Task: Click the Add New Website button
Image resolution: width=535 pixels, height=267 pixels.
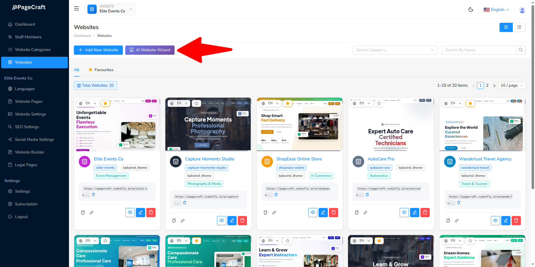Action: [98, 50]
